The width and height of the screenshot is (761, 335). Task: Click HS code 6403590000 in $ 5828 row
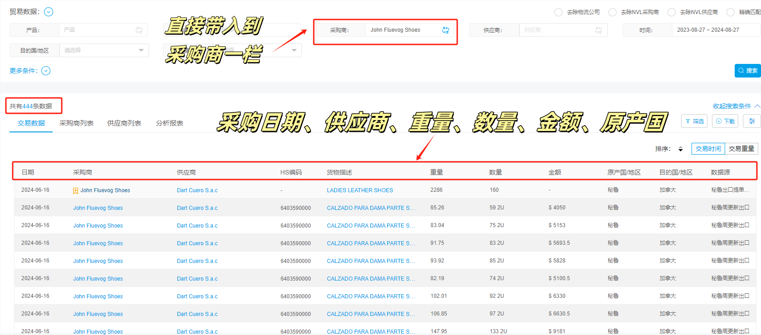[296, 261]
